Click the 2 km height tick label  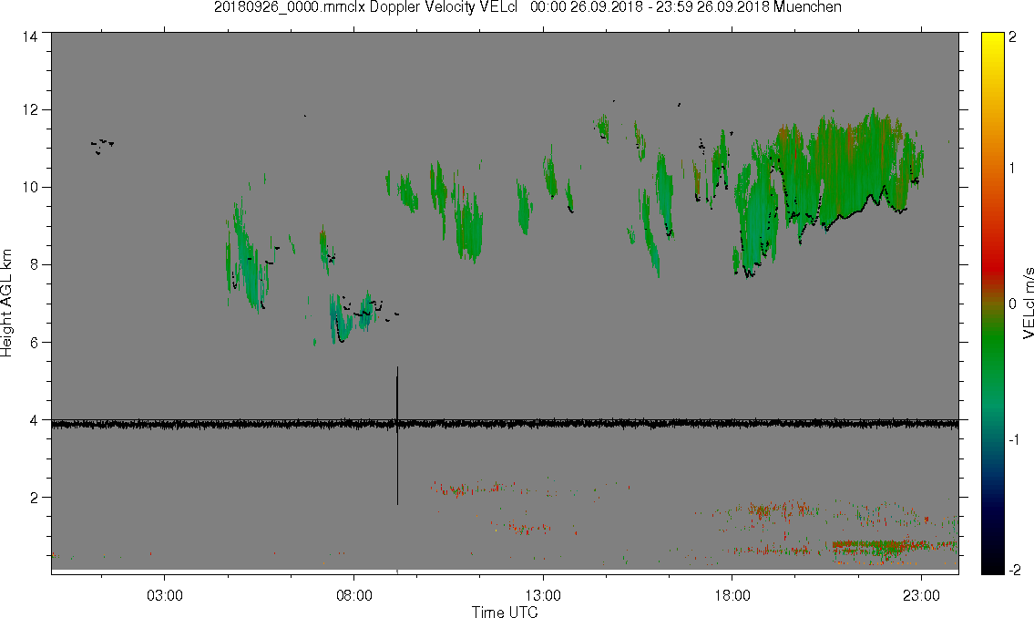(35, 498)
